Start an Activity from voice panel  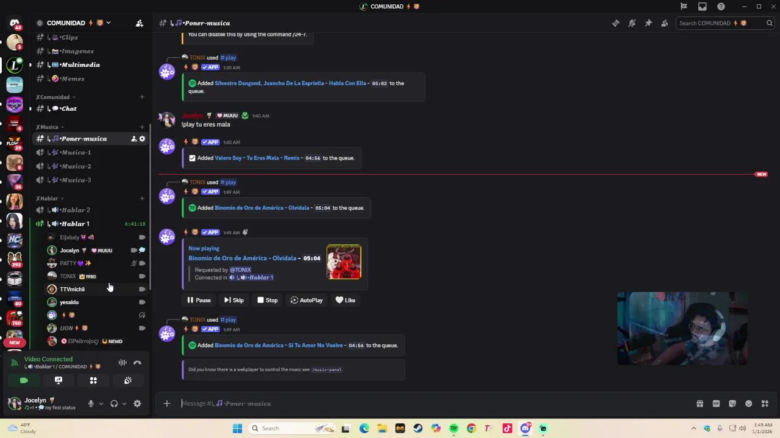(93, 380)
